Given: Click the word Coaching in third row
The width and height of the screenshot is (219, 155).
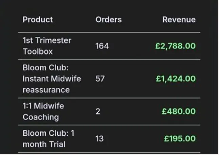Looking at the screenshot, I should click(41, 117).
